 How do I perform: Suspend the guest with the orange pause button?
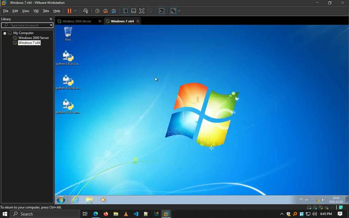[x=69, y=11]
